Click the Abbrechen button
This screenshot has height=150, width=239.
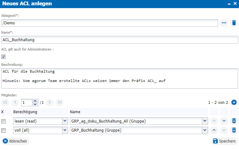pos(15,141)
